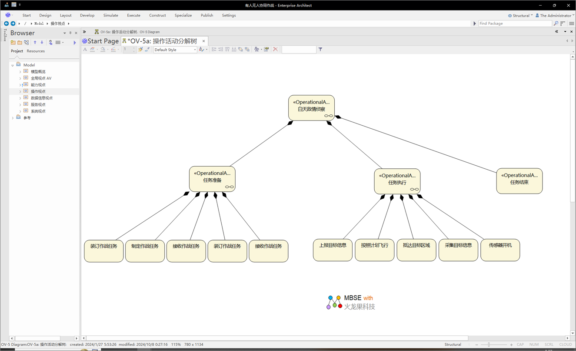This screenshot has width=576, height=351.
Task: Click the hamburger menu icon at top right
Action: coord(572,23)
